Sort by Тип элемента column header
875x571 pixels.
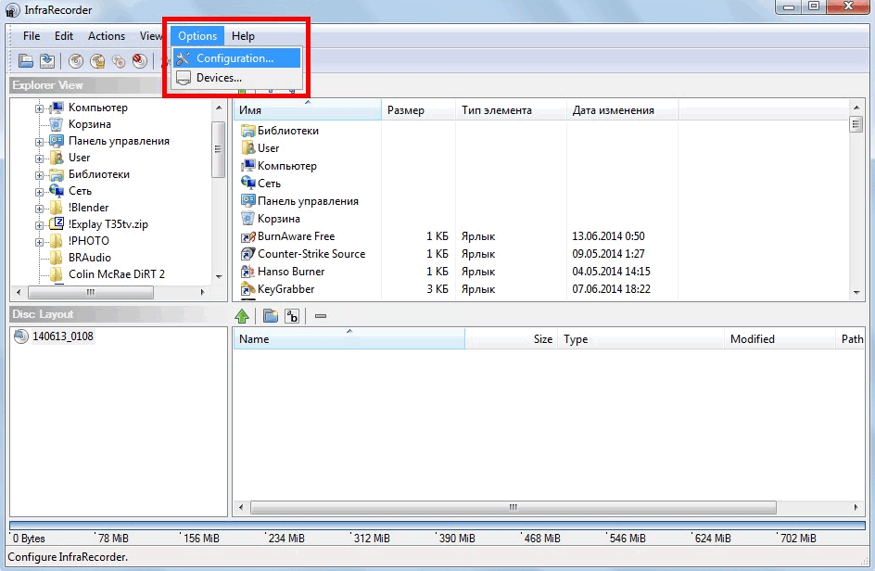click(x=511, y=110)
